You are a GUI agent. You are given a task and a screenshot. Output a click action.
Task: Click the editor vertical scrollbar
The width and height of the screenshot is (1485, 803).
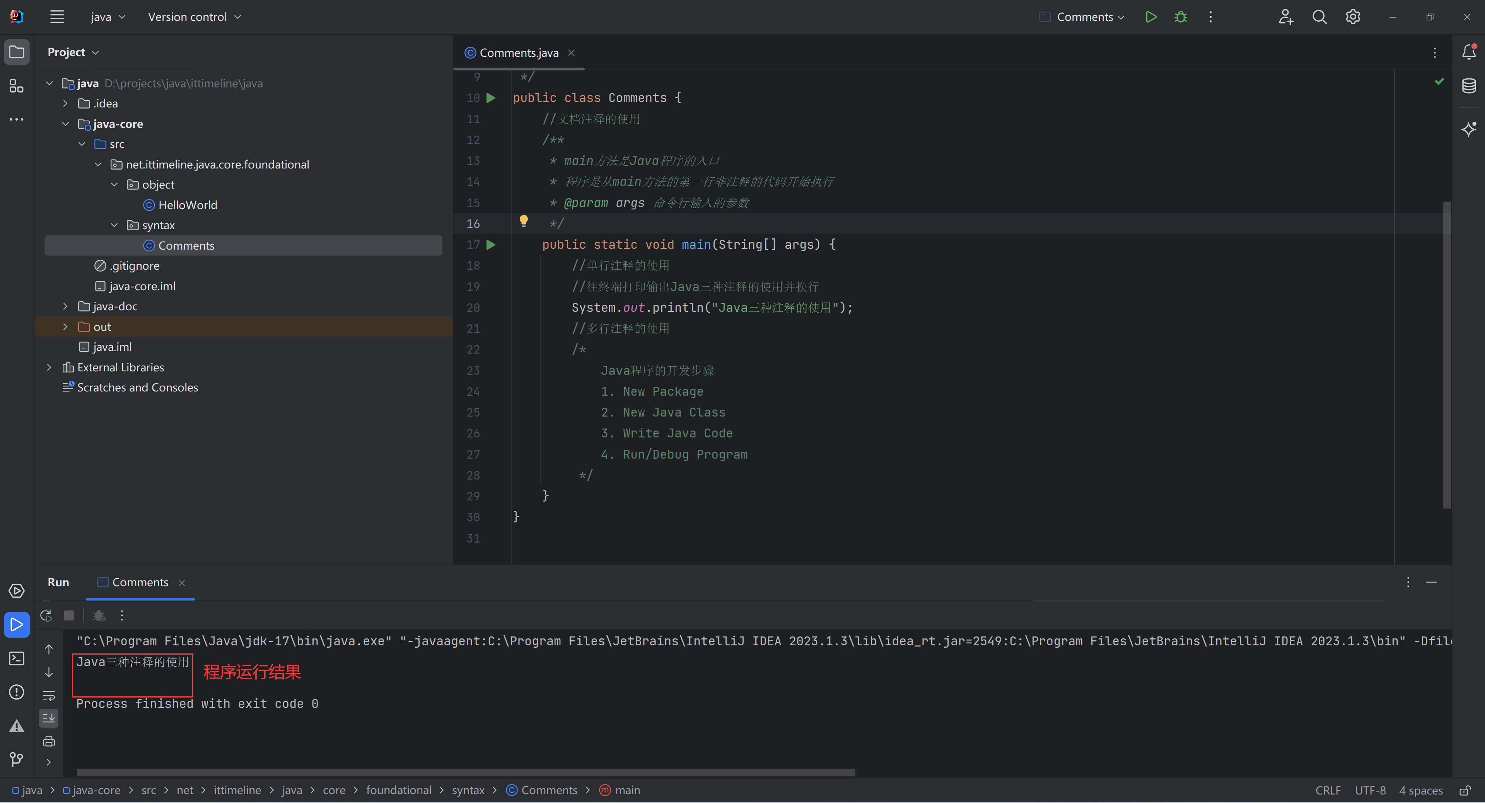1446,355
